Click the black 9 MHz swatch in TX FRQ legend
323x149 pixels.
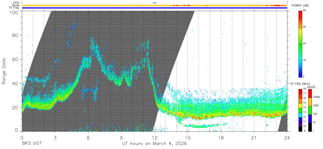[300, 129]
